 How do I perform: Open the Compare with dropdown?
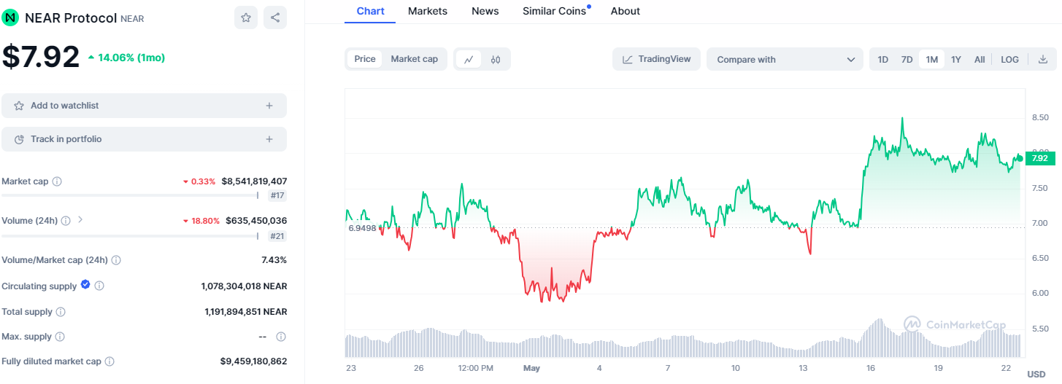coord(785,59)
